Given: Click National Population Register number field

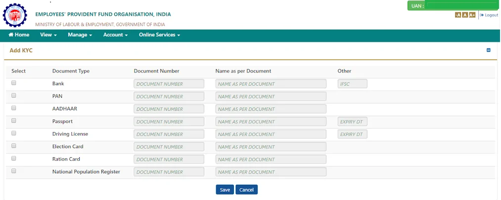Looking at the screenshot, I should [169, 172].
